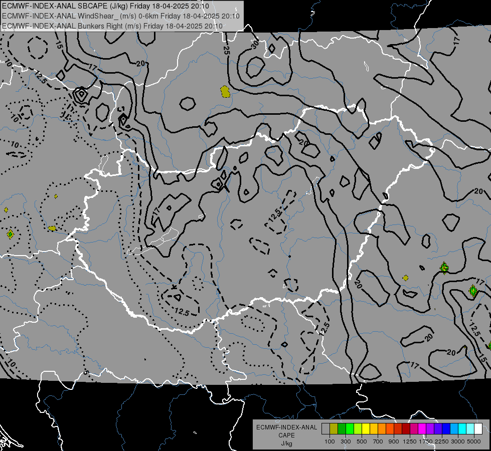Image resolution: width=491 pixels, height=451 pixels.
Task: Click the 300 legend value
Action: tap(346, 441)
